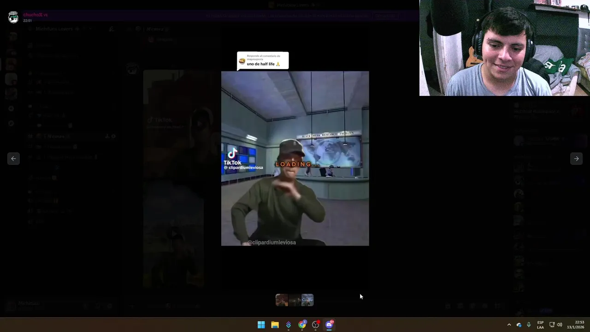
Task: Expand the hidden system tray icons
Action: tap(509, 325)
